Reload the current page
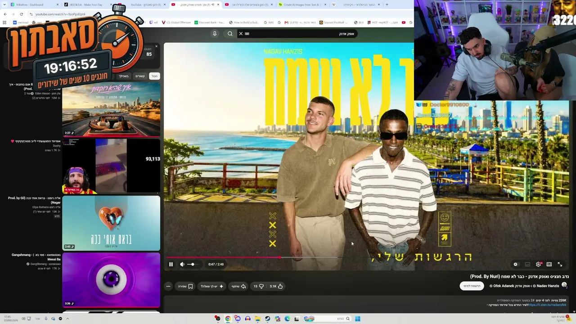 click(x=21, y=14)
